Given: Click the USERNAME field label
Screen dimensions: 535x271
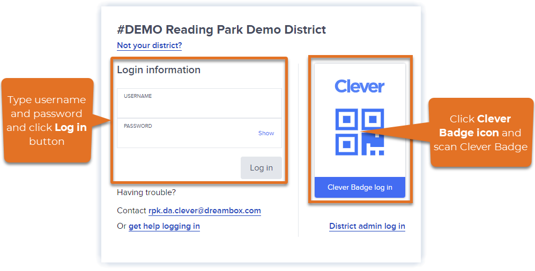Looking at the screenshot, I should pos(138,96).
